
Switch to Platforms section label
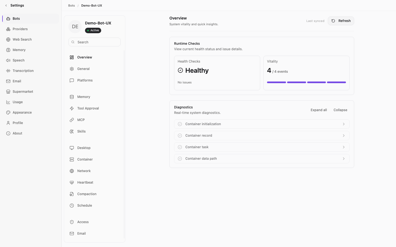pos(85,80)
